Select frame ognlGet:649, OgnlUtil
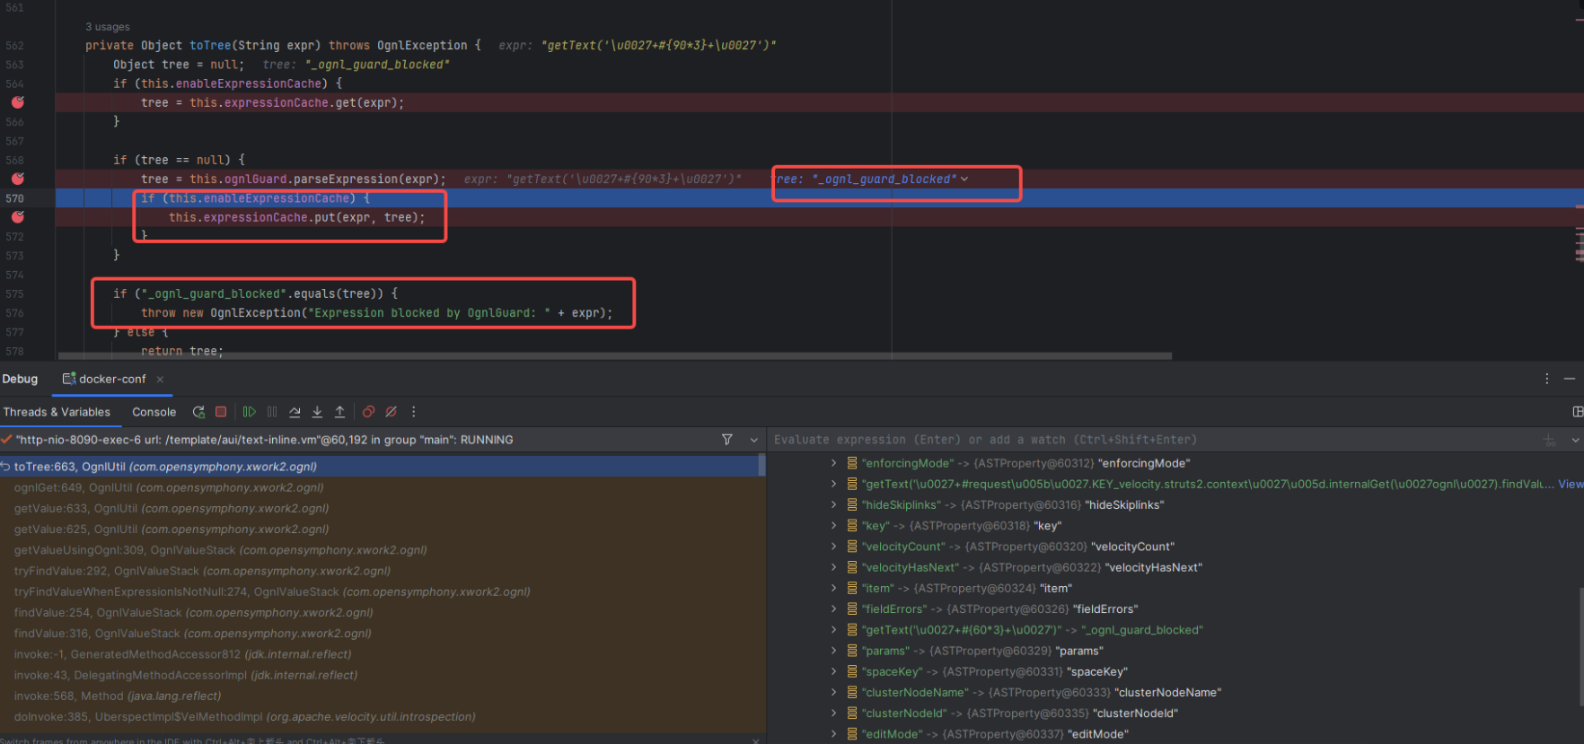 coord(381,487)
